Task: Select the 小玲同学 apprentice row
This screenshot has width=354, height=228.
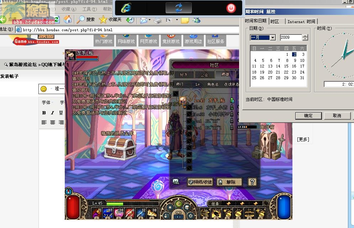Action: [210, 114]
